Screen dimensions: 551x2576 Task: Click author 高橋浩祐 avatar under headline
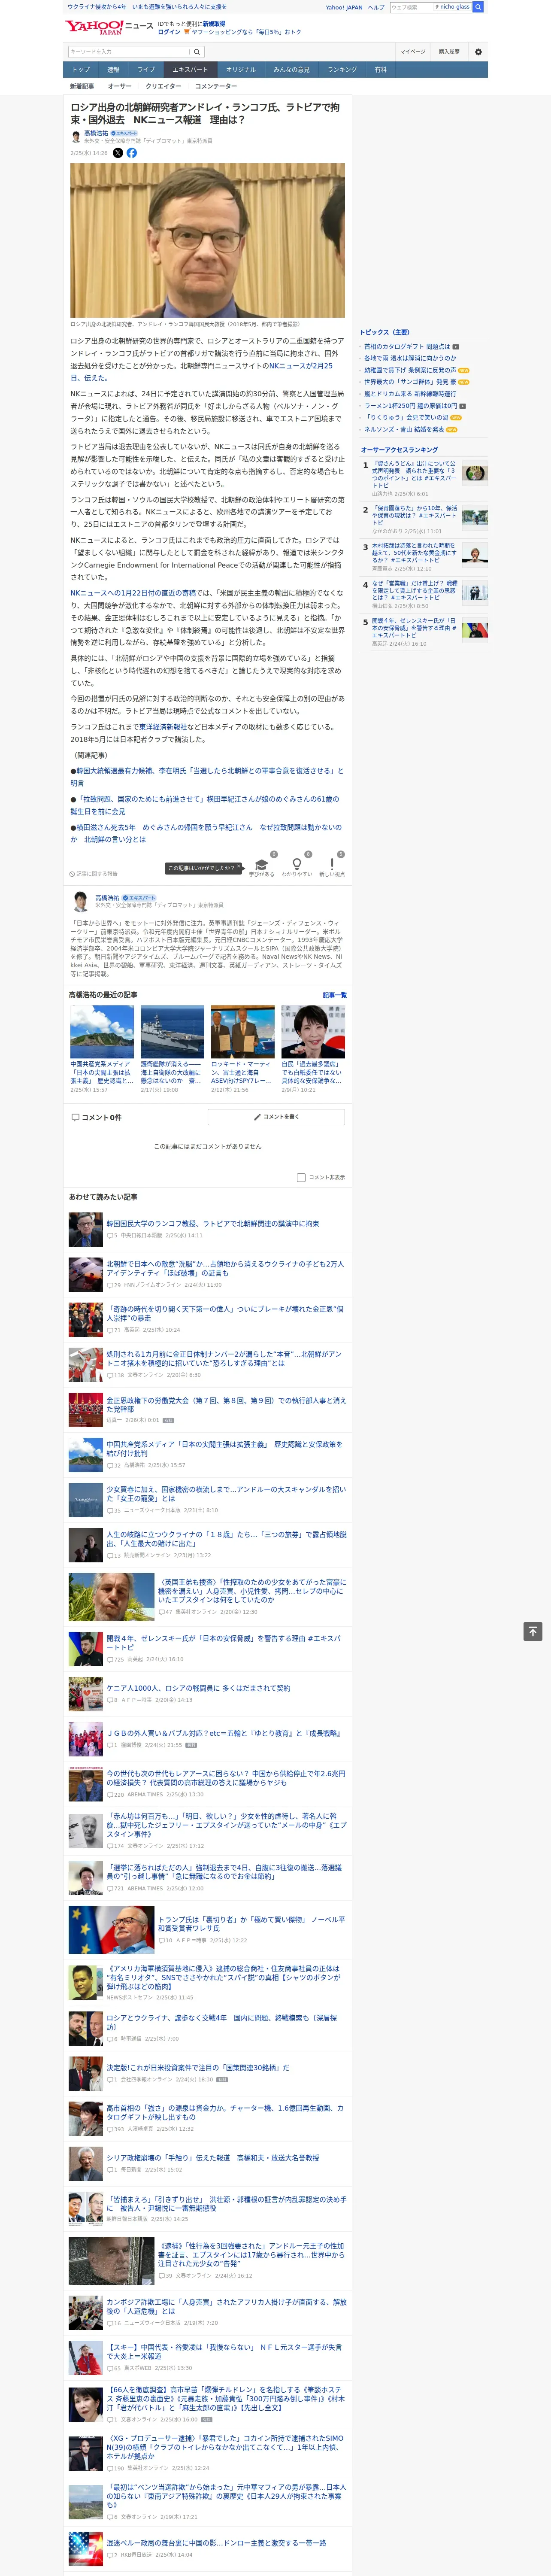coord(75,137)
